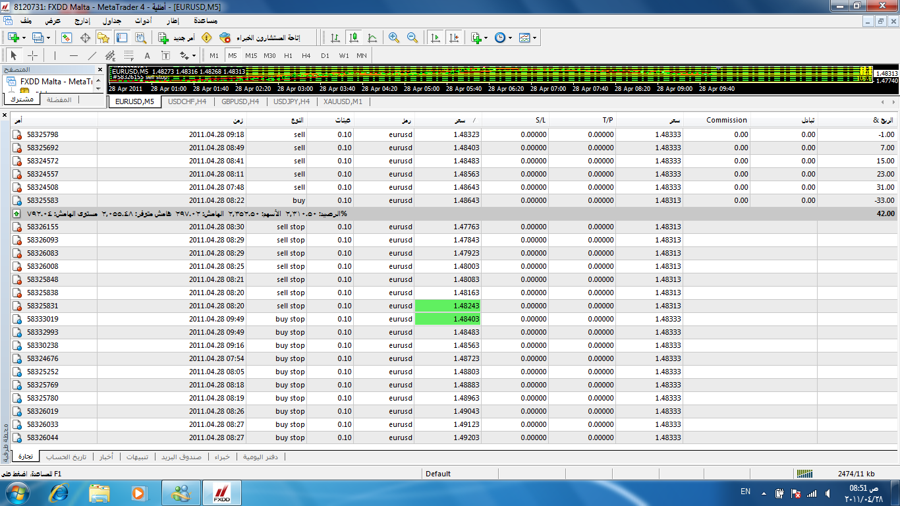Select the text 'A' tool
Screen dimensions: 900x506
[x=147, y=55]
